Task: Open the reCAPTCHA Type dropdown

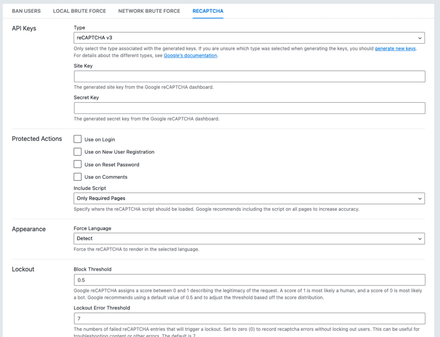Action: point(249,38)
